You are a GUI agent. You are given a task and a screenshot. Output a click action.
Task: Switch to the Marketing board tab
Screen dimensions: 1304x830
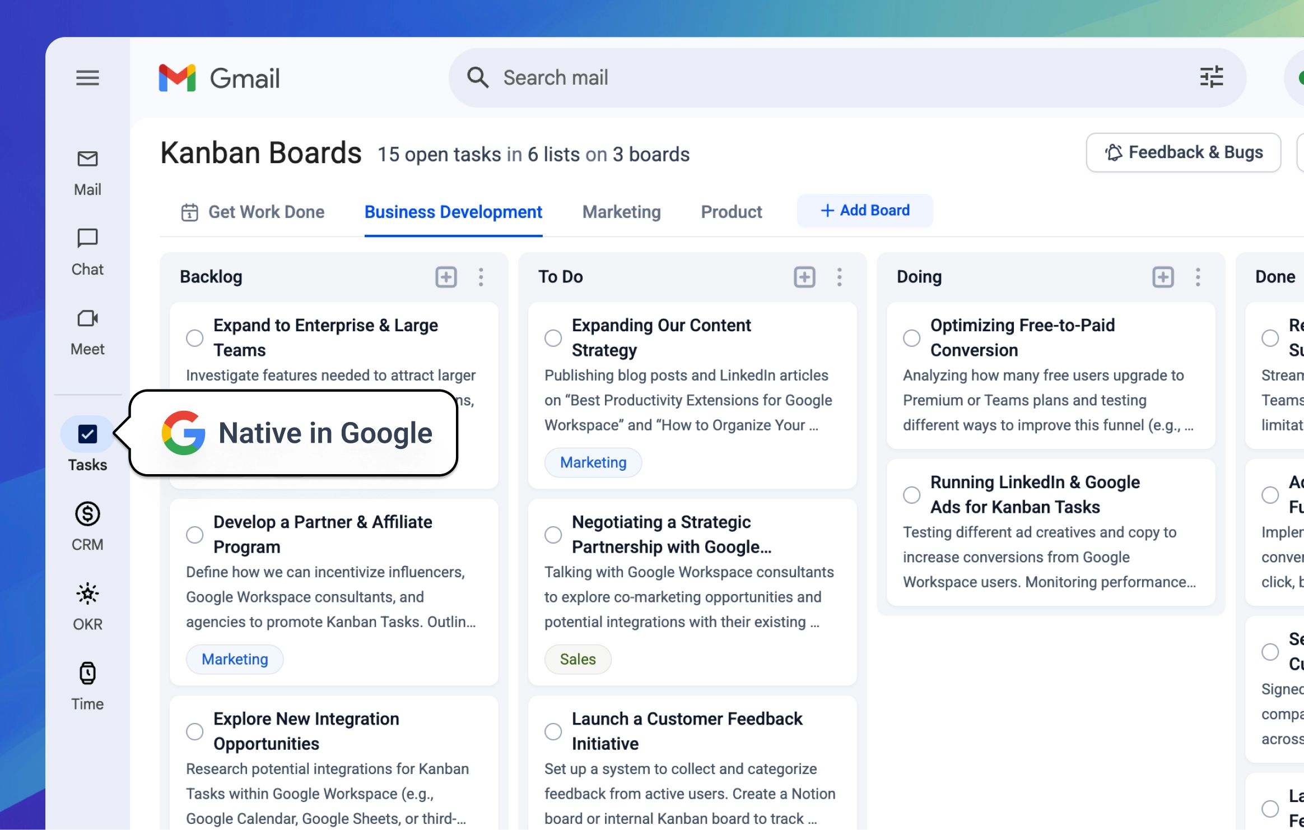pos(622,211)
